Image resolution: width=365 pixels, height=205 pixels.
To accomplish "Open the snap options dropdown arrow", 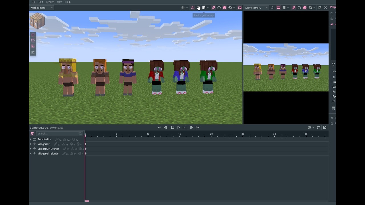I will tap(187, 8).
